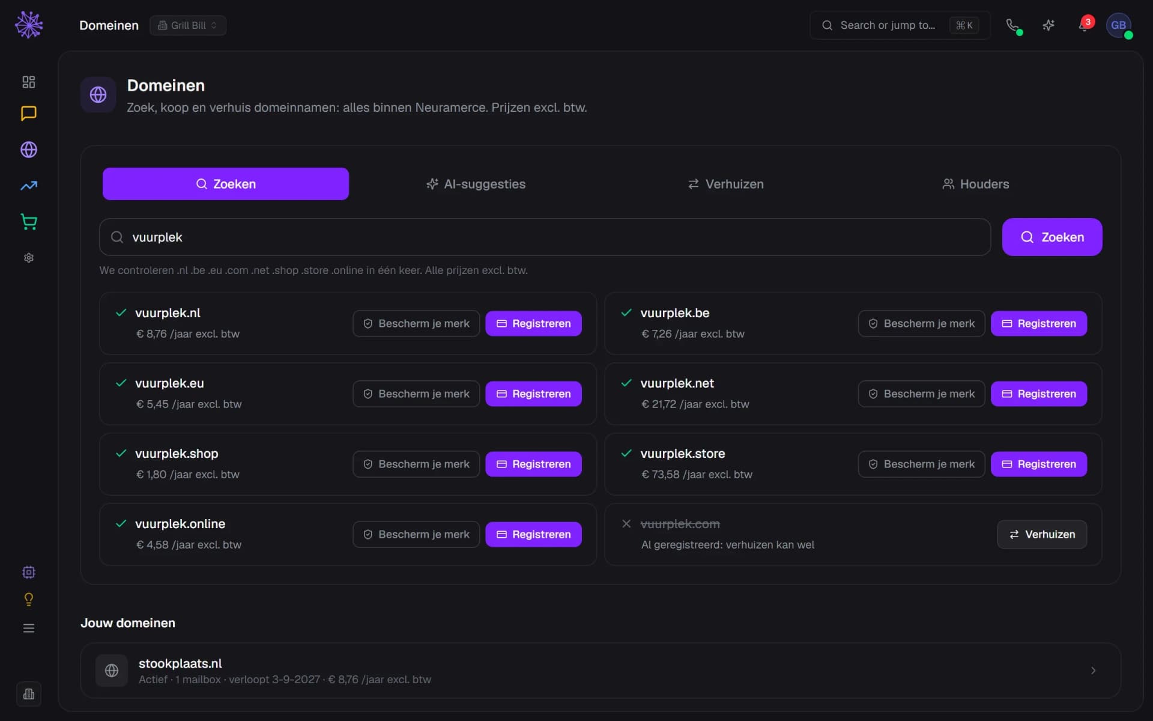Open the shopping cart sidebar icon

pos(29,222)
